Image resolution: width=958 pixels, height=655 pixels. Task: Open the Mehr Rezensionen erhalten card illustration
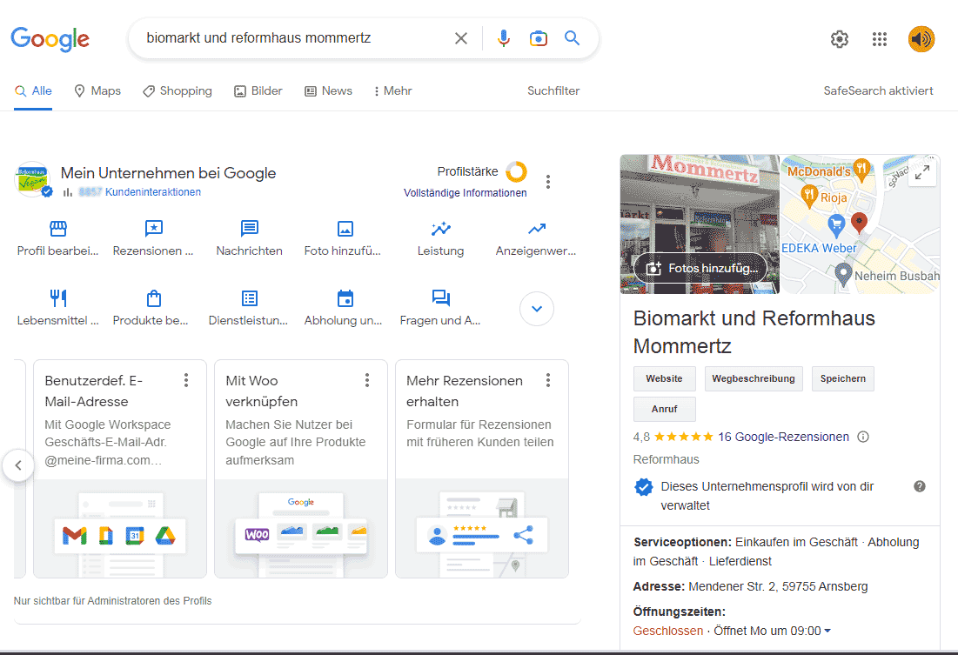point(482,529)
